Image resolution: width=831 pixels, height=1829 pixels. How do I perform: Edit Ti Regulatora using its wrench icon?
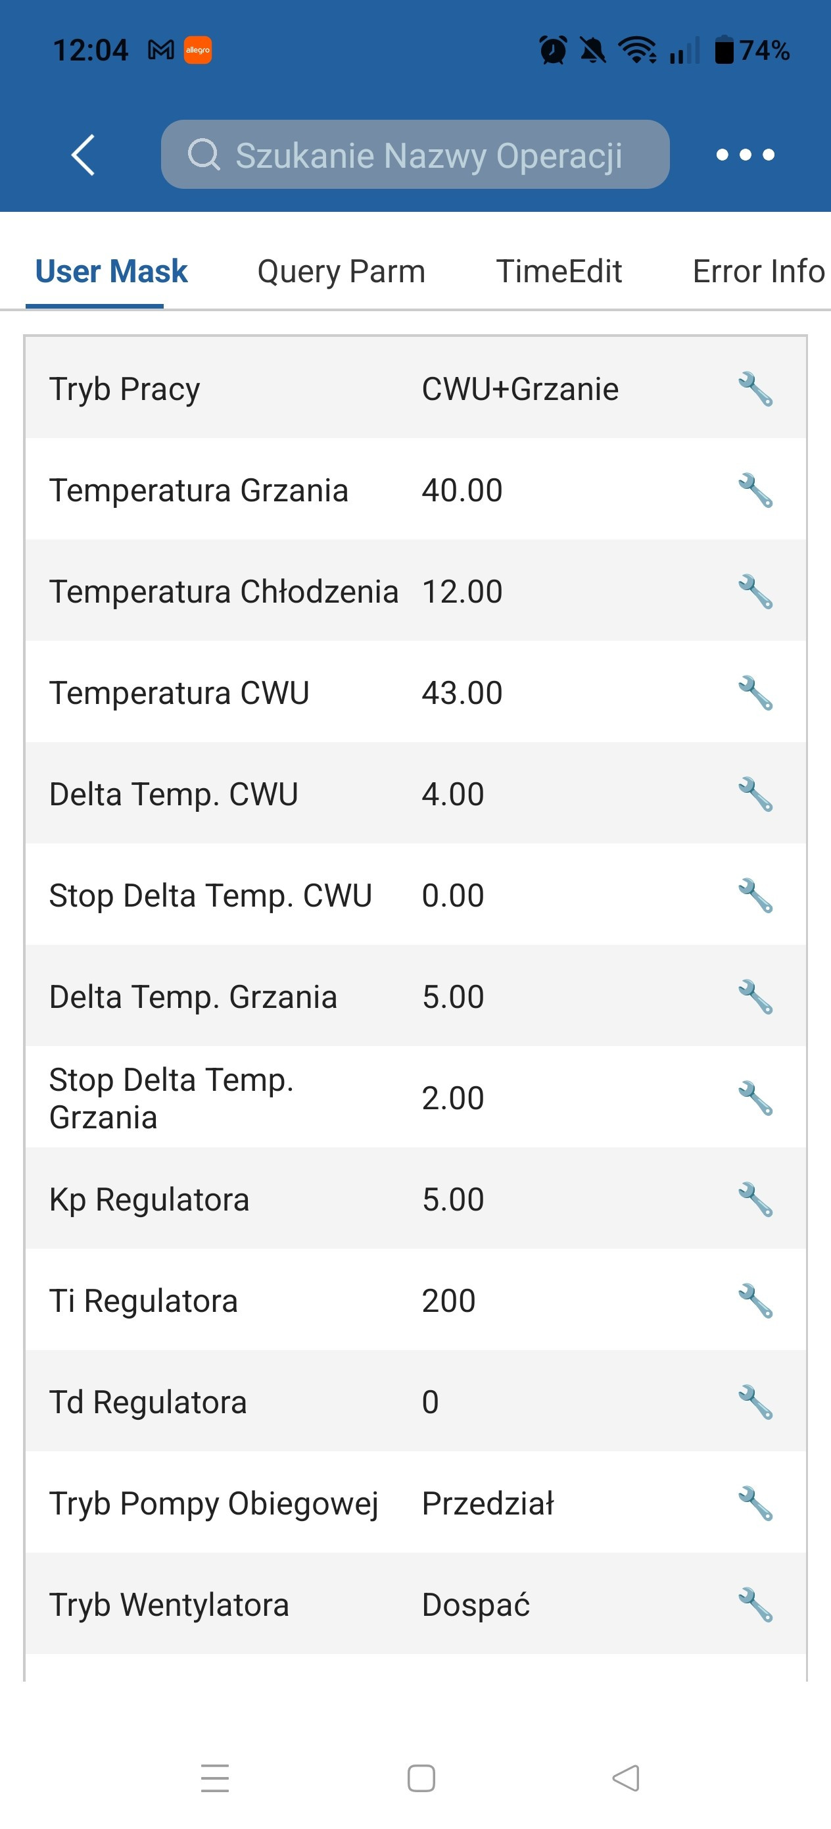coord(755,1301)
